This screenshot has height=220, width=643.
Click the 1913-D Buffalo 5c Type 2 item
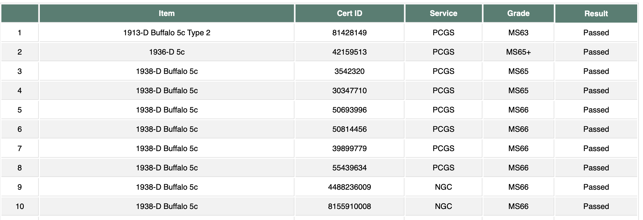click(x=167, y=33)
